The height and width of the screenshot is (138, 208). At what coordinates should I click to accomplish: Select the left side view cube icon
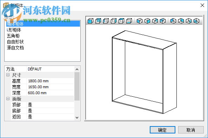106,21
